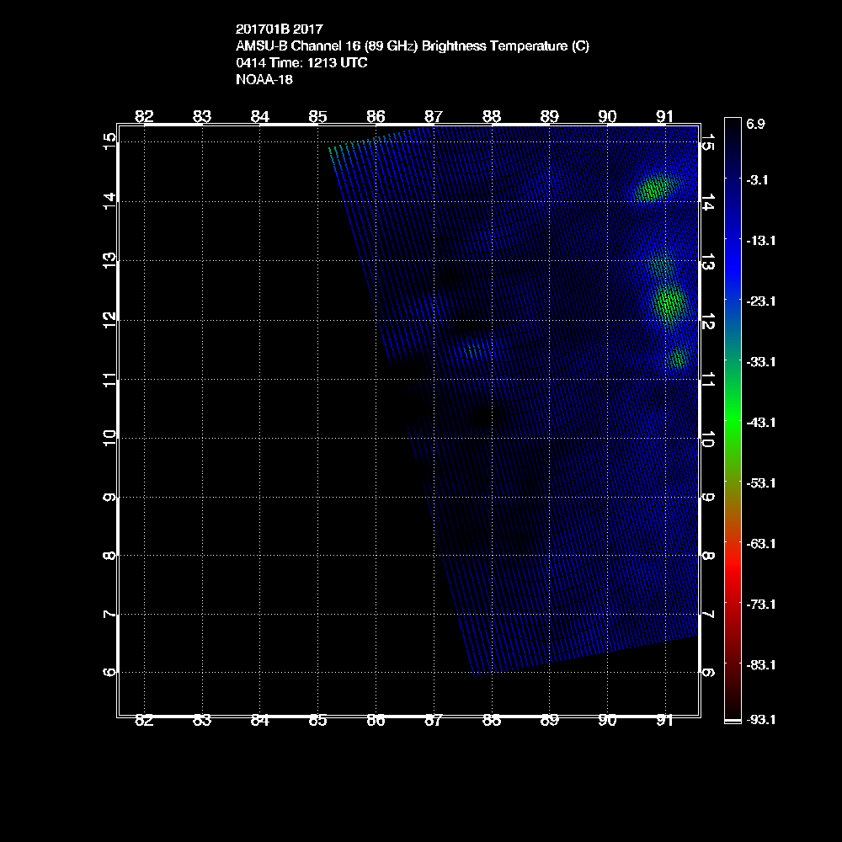Click longitude label 88 on the top axis
842x842 pixels.
point(492,116)
